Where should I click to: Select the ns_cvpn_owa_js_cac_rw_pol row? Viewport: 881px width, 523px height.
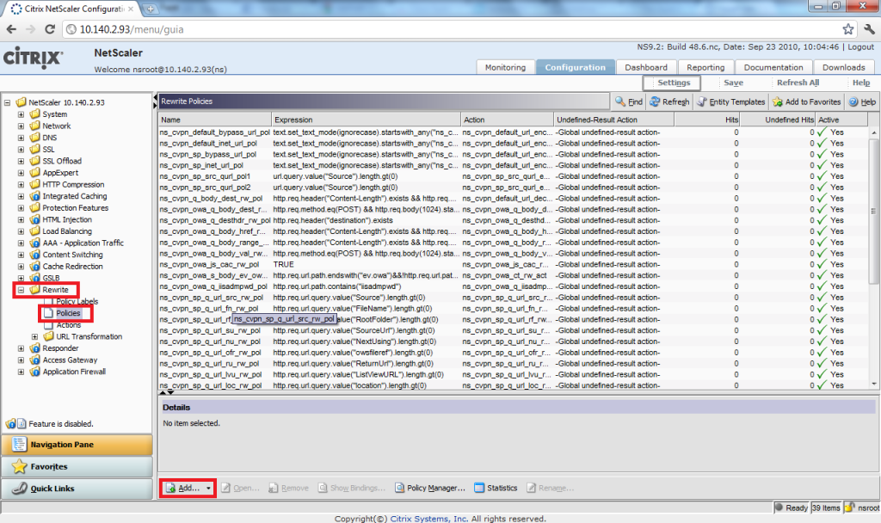pyautogui.click(x=514, y=265)
